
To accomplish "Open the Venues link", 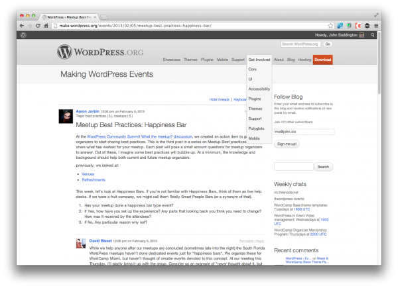I will (88, 174).
